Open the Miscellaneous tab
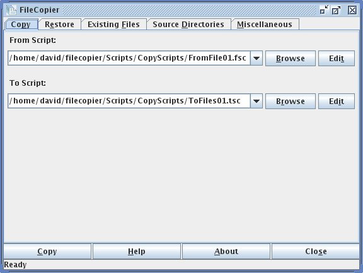This screenshot has height=273, width=363. coord(265,25)
